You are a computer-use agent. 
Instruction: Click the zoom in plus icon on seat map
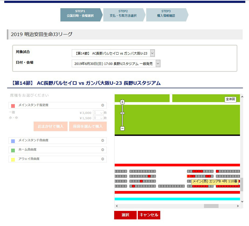[122, 102]
